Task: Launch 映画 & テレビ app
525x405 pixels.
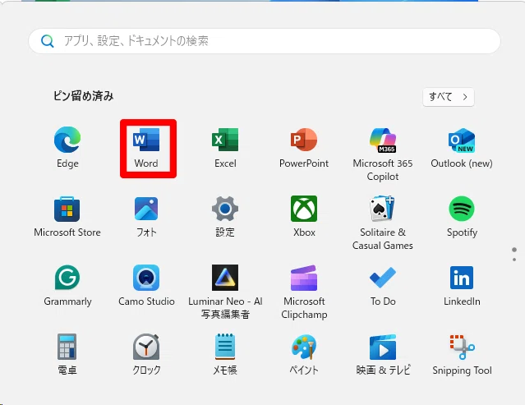Action: click(383, 354)
